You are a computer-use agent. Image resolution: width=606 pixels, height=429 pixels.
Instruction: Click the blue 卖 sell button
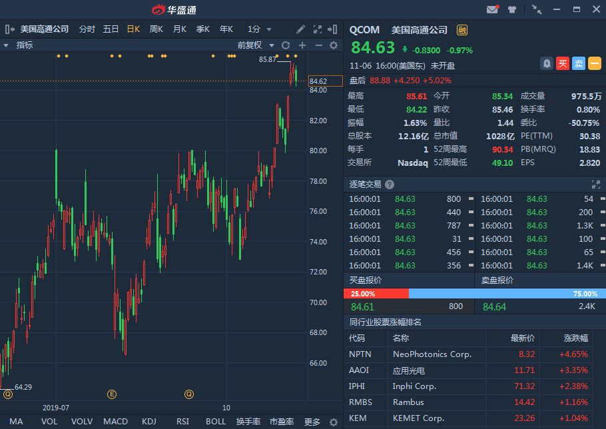(x=579, y=63)
